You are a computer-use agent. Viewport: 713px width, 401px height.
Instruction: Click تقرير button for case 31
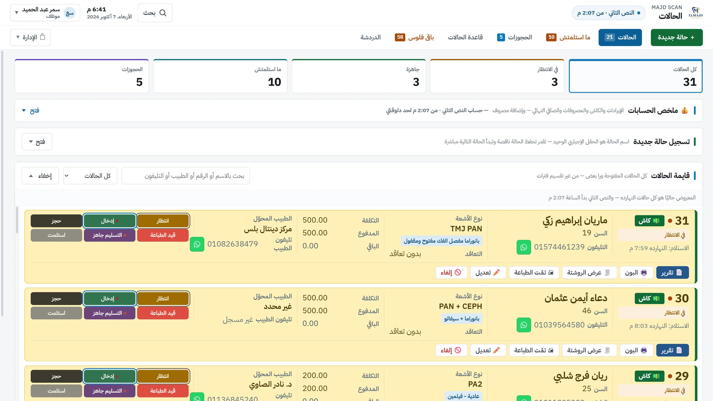673,272
